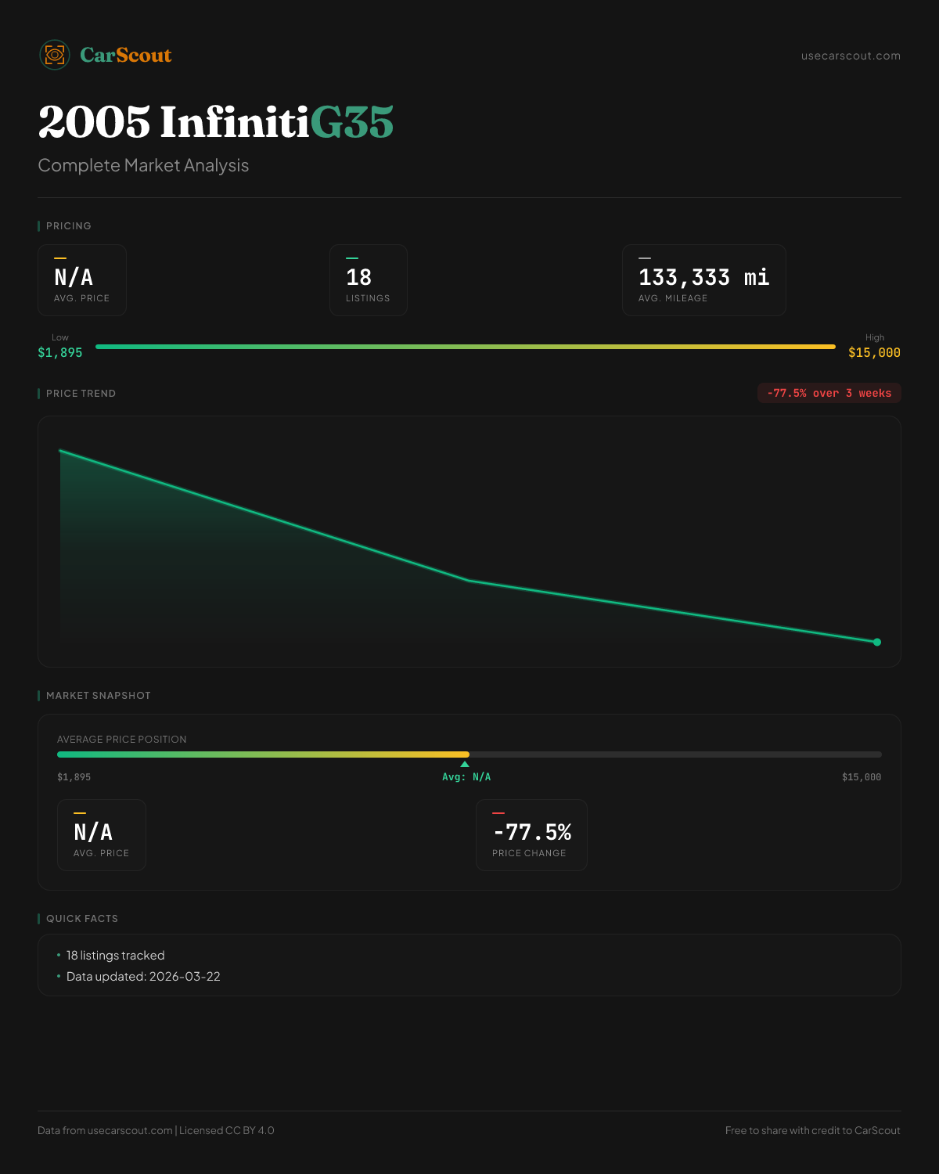Click the Market Snapshot Avg. Price card
This screenshot has height=1174, width=939.
102,835
